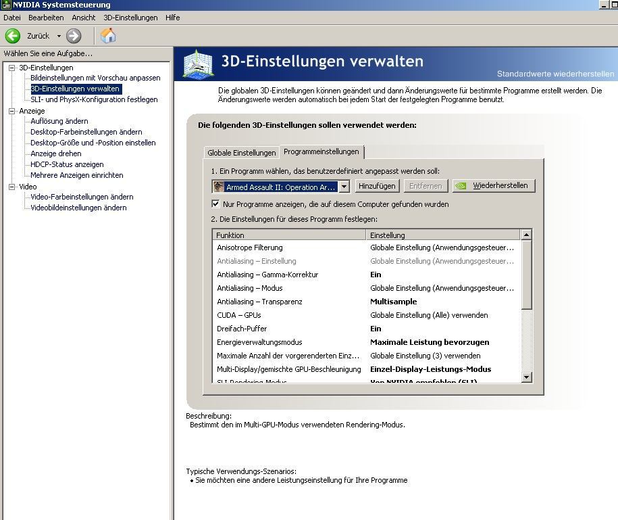Screen dimensions: 618x520
Task: Select CUDA – GPUs row
Action: tap(366, 315)
